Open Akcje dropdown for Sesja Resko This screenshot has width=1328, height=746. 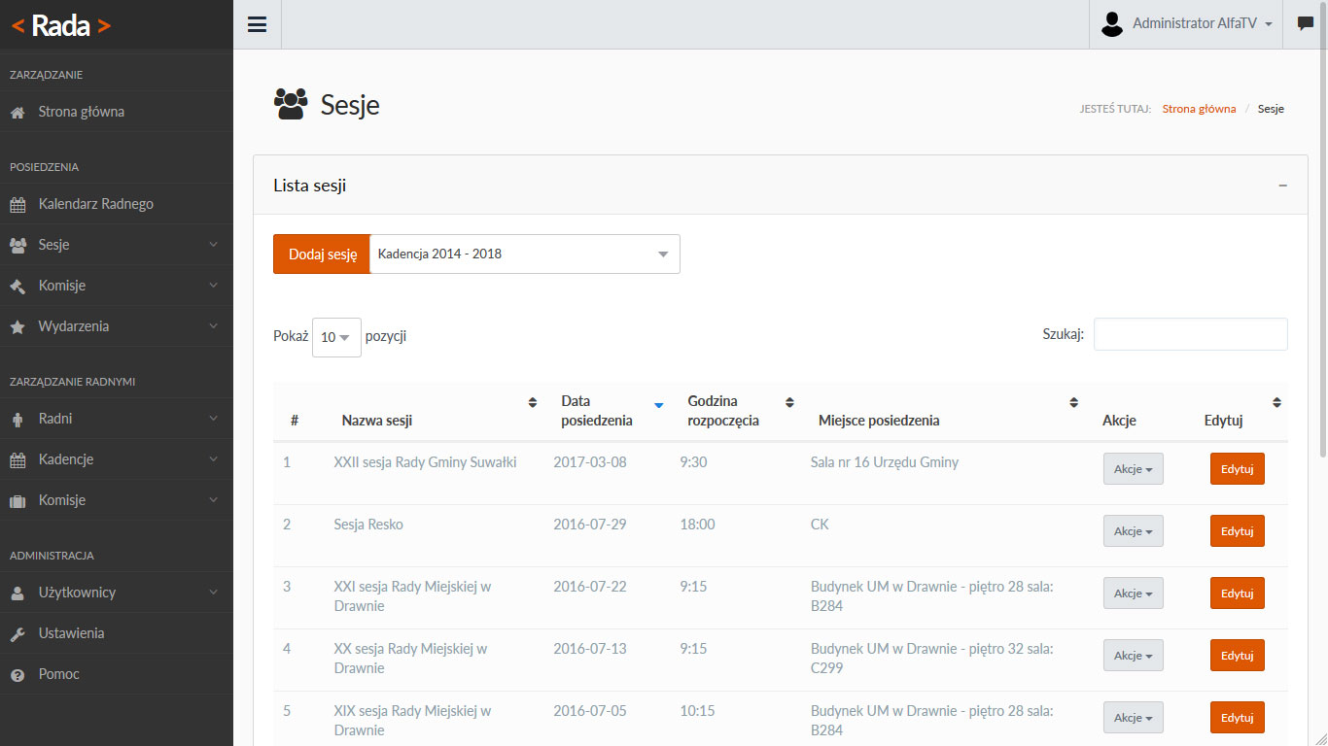[x=1133, y=531]
